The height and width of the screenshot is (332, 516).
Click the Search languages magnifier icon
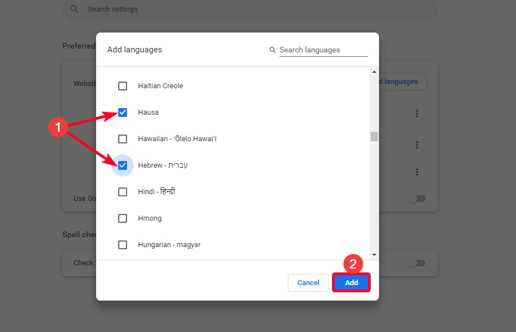coord(272,50)
